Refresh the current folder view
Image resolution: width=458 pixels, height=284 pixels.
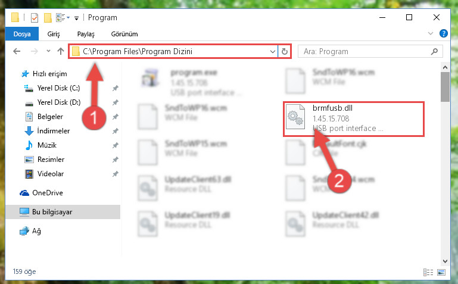tap(285, 52)
